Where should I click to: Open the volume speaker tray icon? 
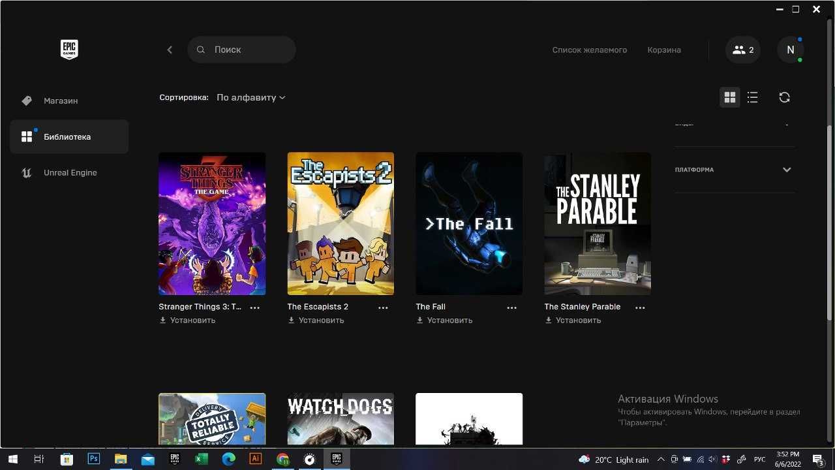(x=712, y=460)
